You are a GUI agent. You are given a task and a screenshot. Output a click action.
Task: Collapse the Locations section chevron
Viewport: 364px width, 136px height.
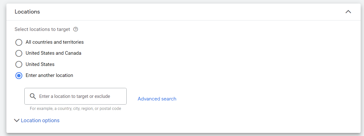(x=348, y=12)
